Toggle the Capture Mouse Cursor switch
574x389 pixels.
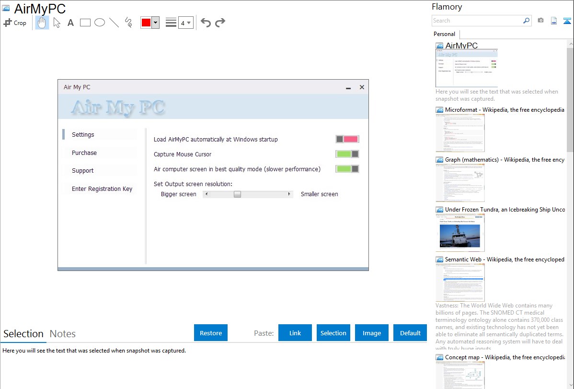click(347, 154)
